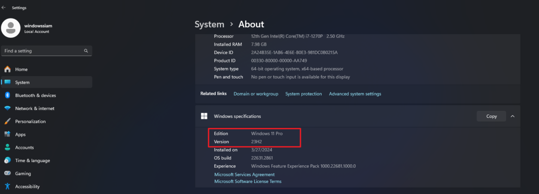This screenshot has height=194, width=539.
Task: Click the Windows 11 Pro edition value
Action: [x=267, y=133]
